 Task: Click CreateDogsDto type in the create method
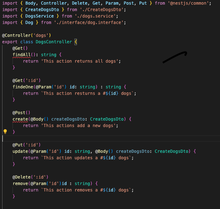tap(107, 119)
